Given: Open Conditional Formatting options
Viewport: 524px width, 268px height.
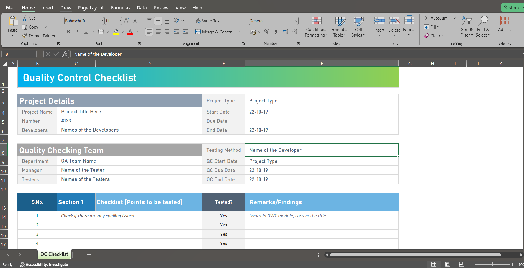Looking at the screenshot, I should coord(317,26).
